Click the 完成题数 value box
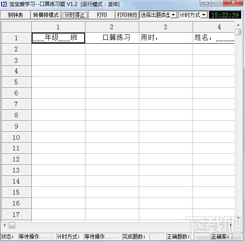Screen dimensions: 245x242 click(157, 236)
